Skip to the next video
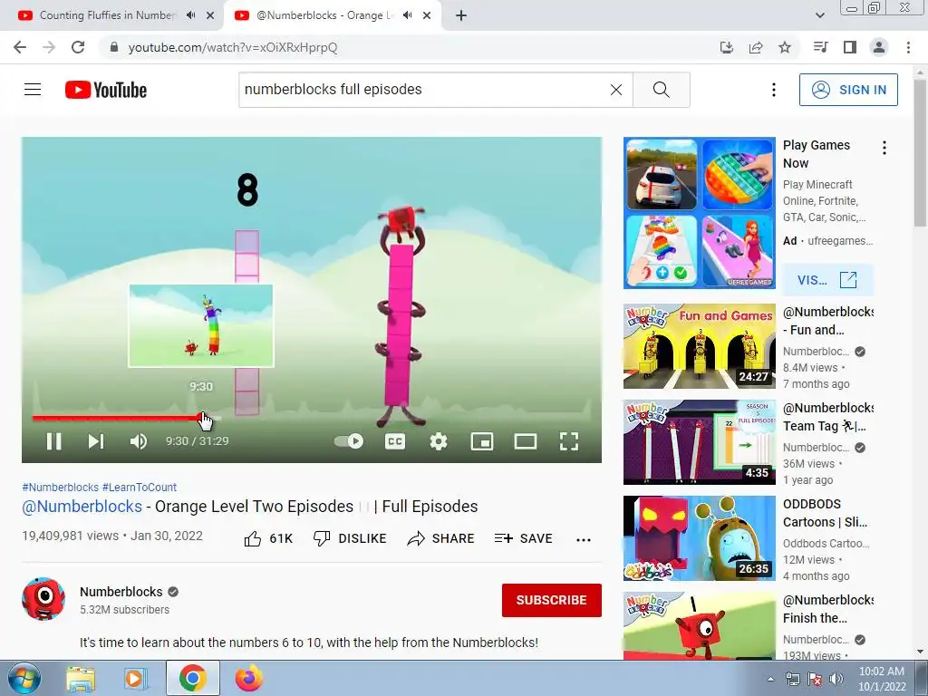 point(96,441)
